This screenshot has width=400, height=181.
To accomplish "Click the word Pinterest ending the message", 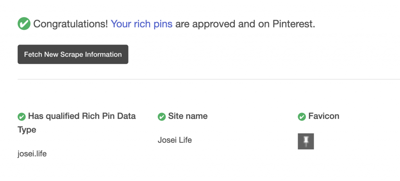I will coord(294,24).
